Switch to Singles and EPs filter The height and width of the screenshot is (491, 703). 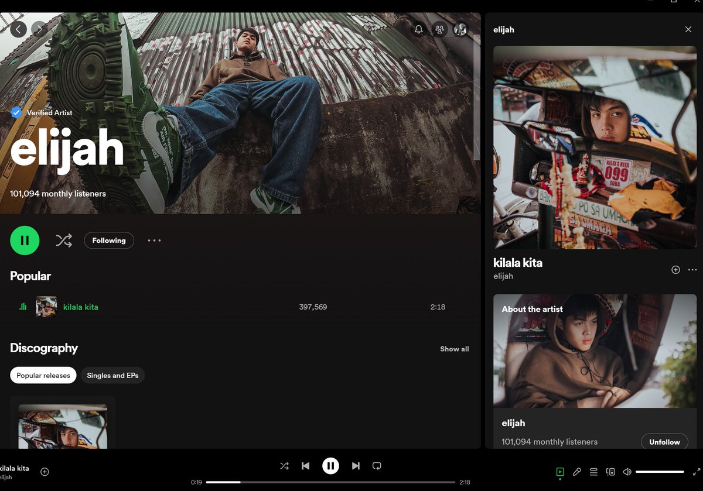point(112,376)
